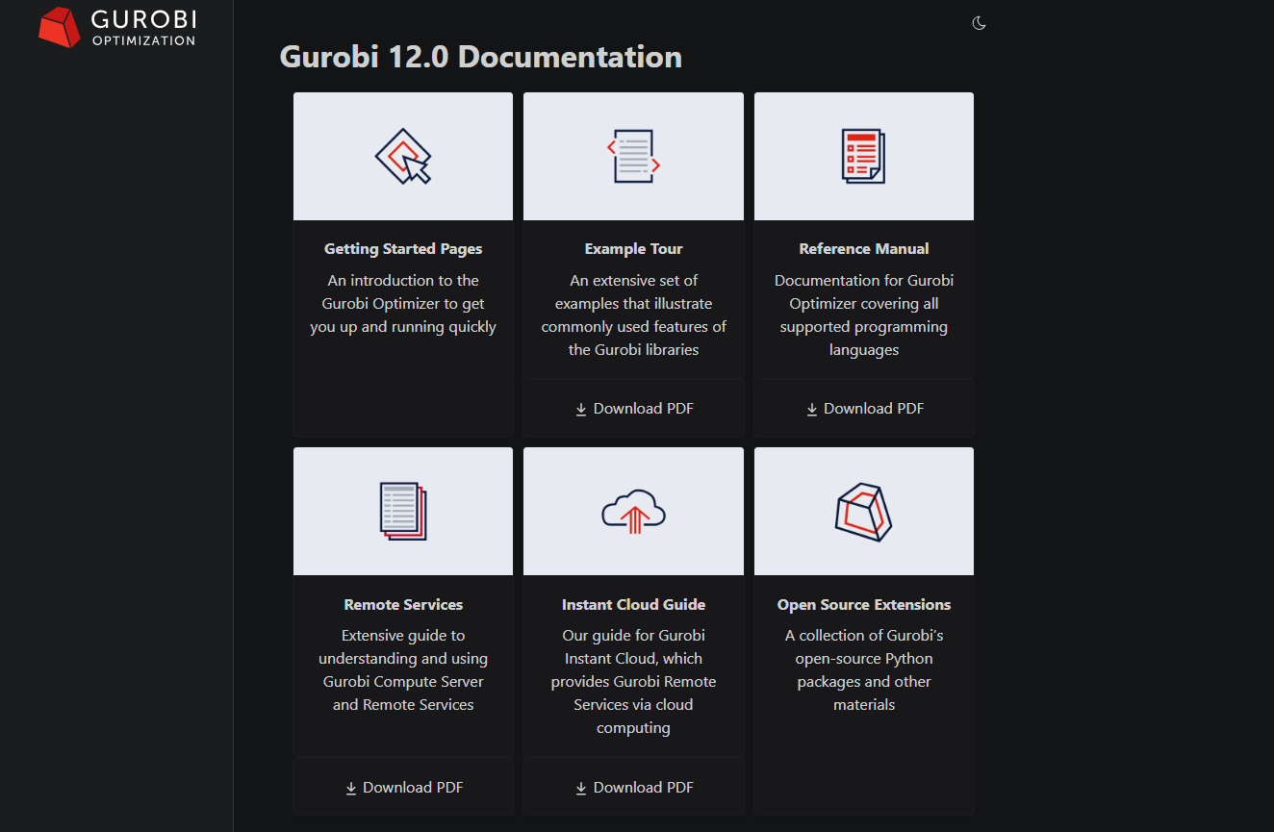Download the Example Tour PDF
This screenshot has width=1274, height=832.
click(633, 409)
